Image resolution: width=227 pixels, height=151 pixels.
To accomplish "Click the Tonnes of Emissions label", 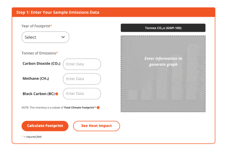I will pos(39,53).
